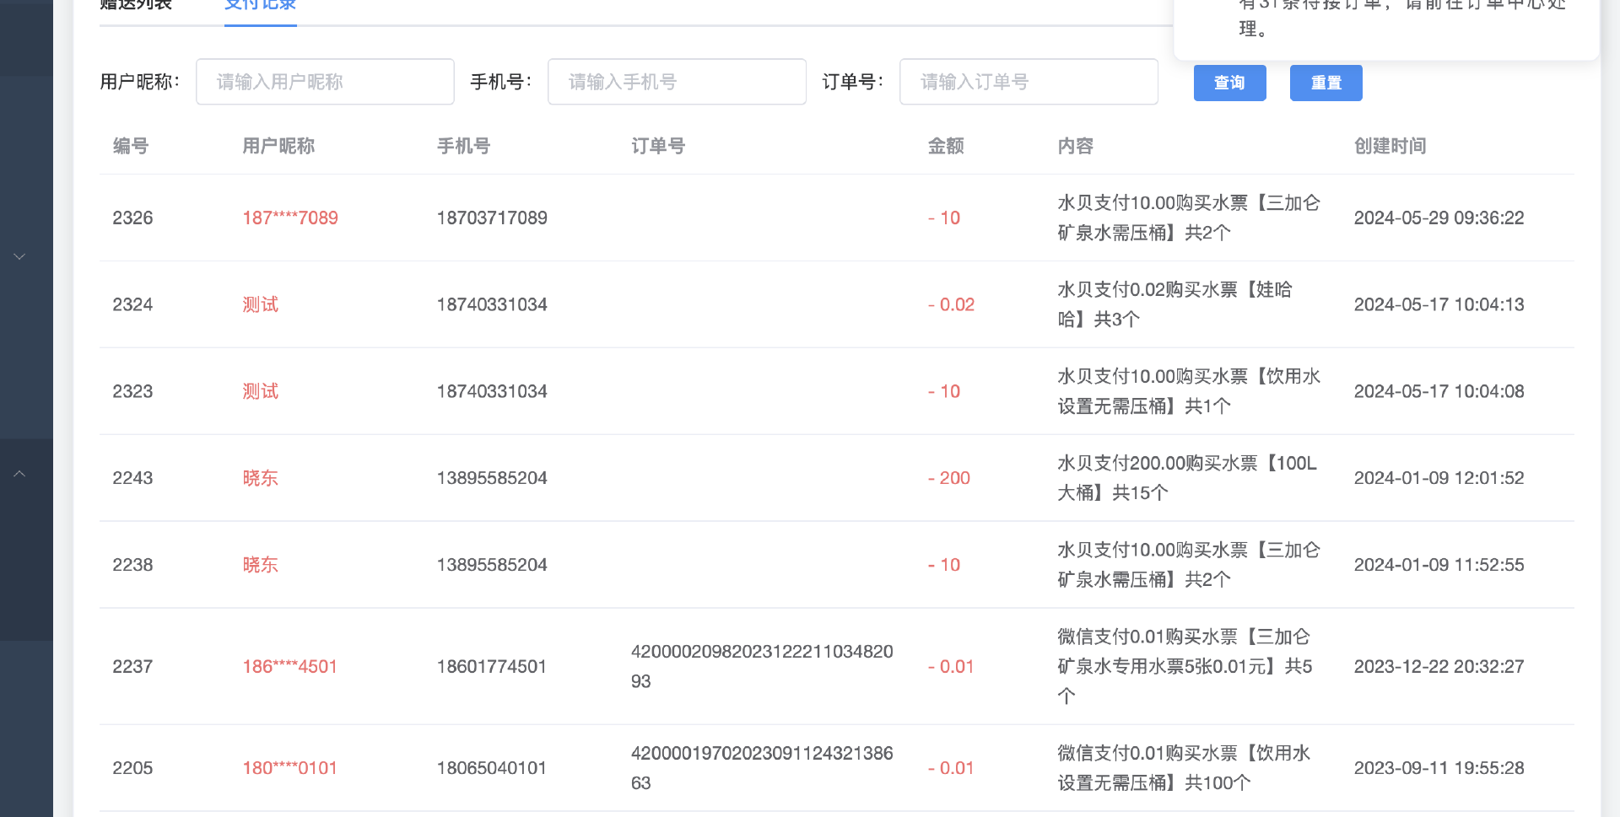Click the 创建时间 column header
Image resolution: width=1620 pixels, height=817 pixels.
[x=1390, y=147]
